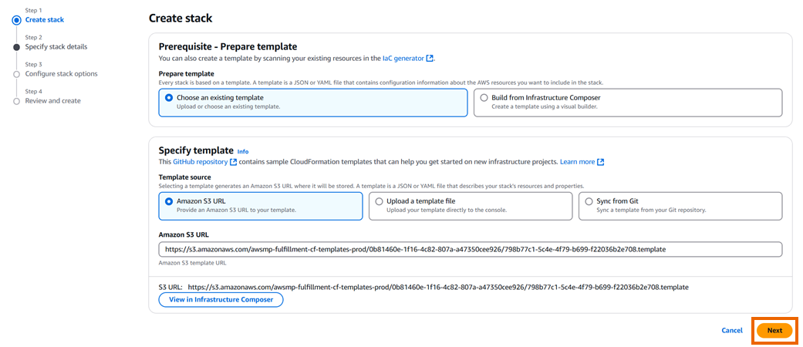
Task: Click the Amazon S3 URL input field
Action: coord(470,249)
